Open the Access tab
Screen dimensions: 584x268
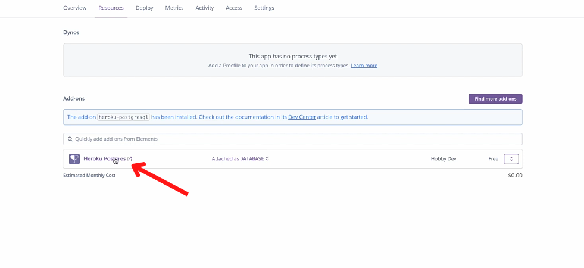click(x=234, y=8)
